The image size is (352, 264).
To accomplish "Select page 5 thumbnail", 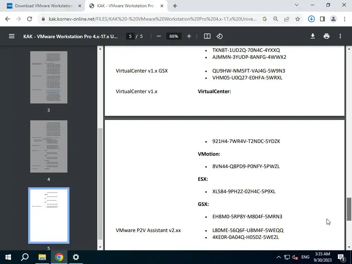I will pyautogui.click(x=49, y=216).
